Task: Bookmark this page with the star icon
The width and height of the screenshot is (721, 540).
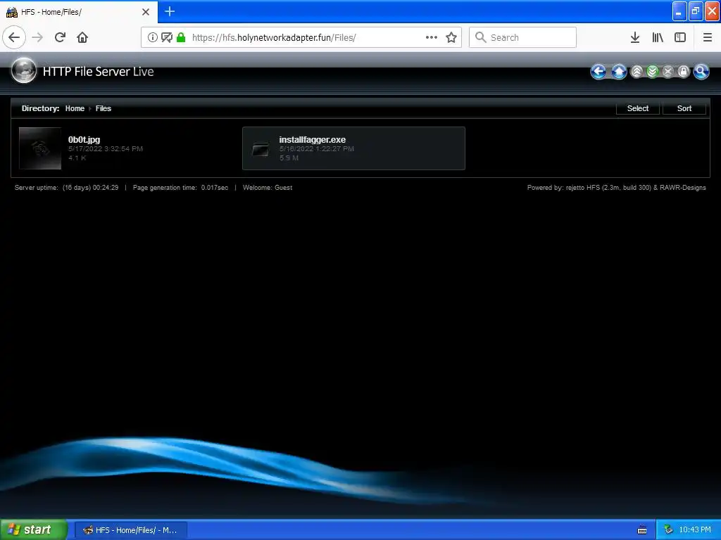Action: tap(451, 37)
